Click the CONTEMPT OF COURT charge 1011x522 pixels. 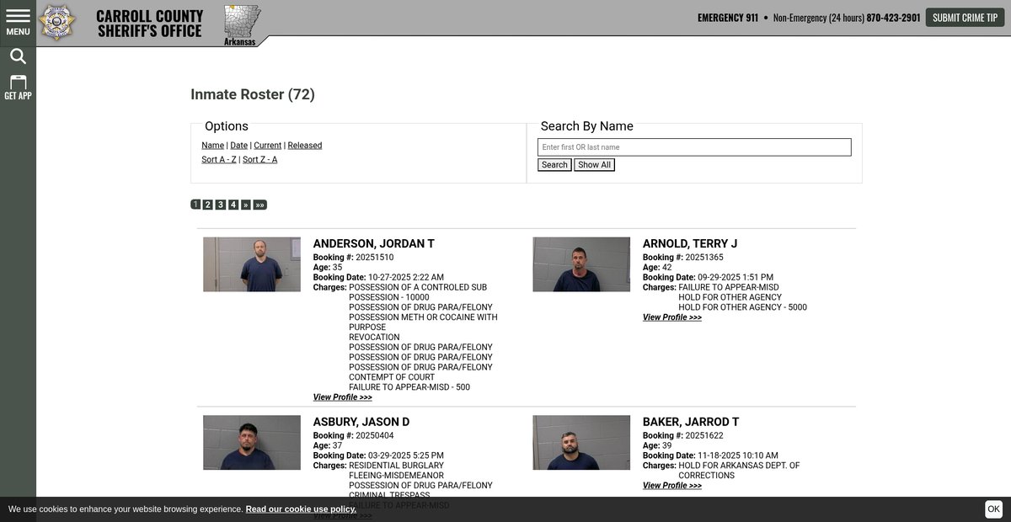pos(392,377)
